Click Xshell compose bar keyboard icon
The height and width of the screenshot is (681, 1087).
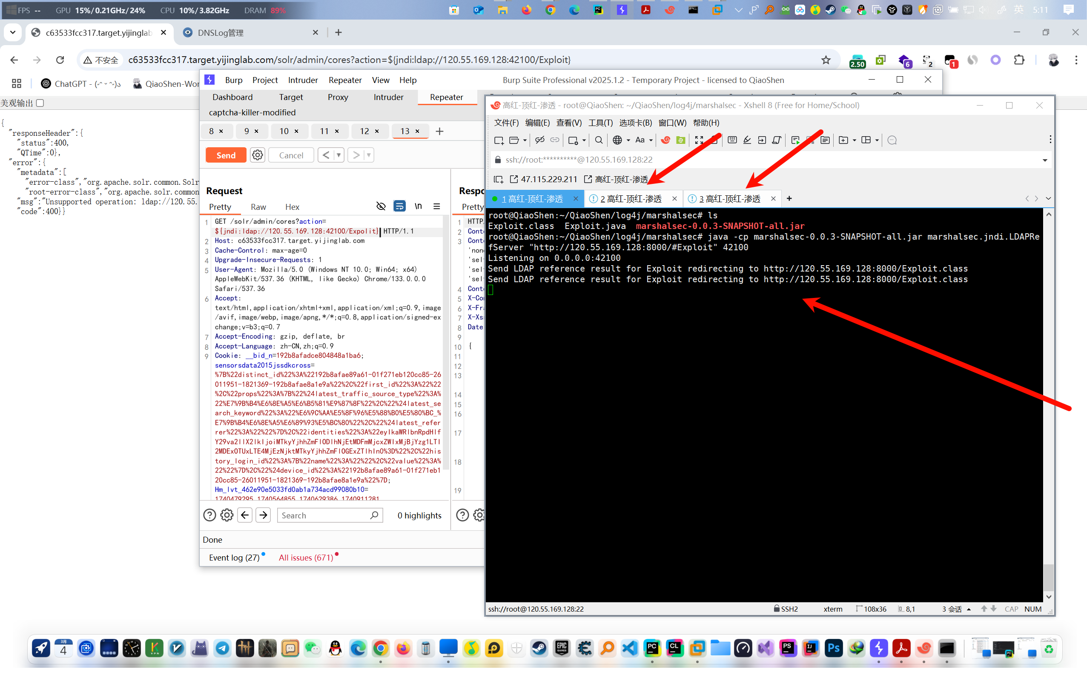pos(732,140)
